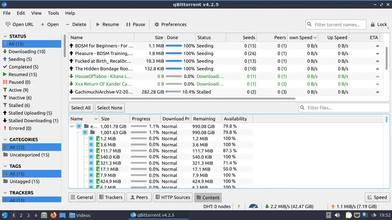The width and height of the screenshot is (392, 220).
Task: Toggle checkbox of the 1,001.63 GiB subfolder
Action: tap(85, 132)
